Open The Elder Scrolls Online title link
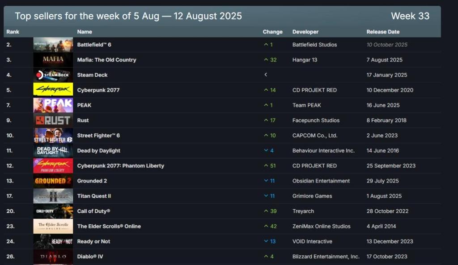 [x=109, y=226]
